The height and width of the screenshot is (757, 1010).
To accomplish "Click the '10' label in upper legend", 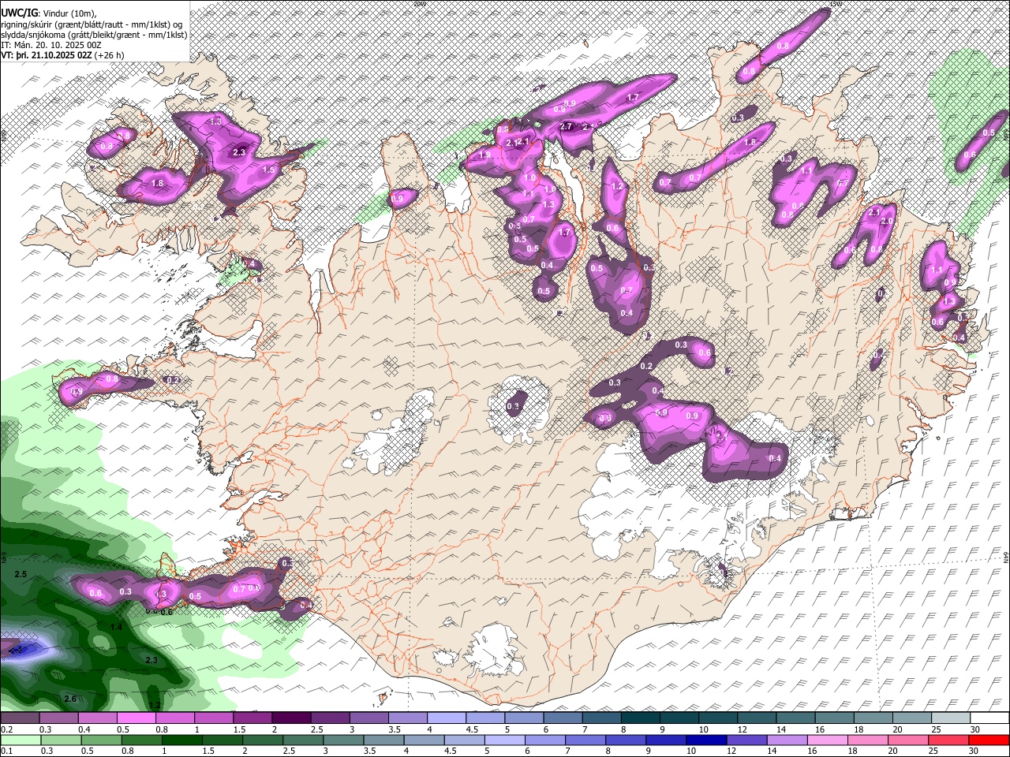I will coord(704,729).
